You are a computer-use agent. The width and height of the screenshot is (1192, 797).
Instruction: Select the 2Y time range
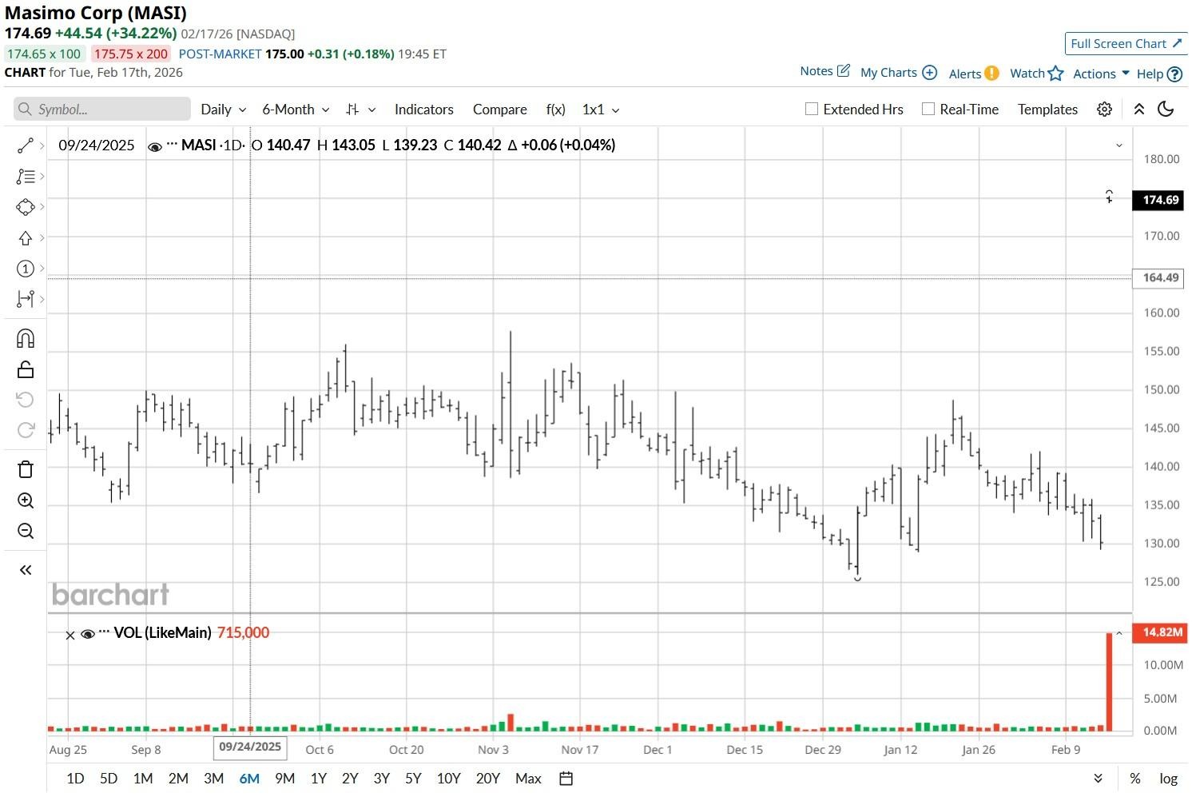(350, 779)
